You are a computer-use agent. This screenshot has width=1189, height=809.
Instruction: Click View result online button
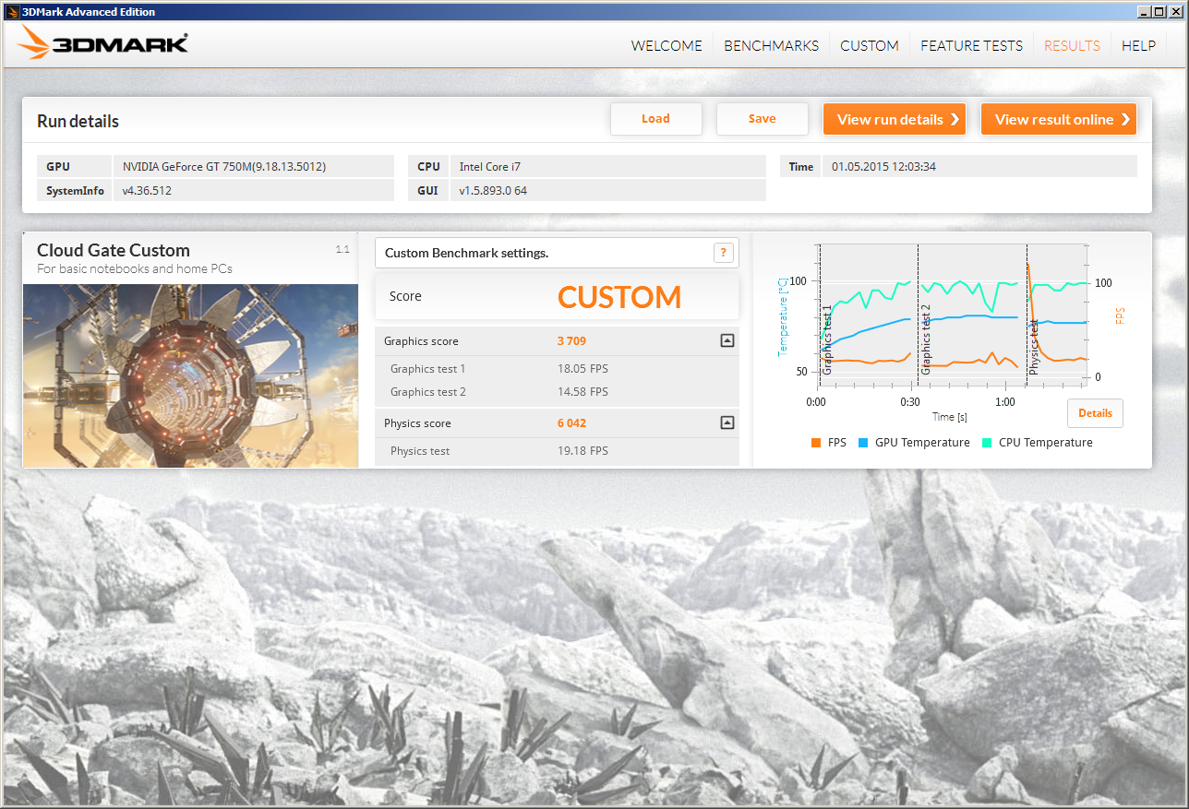(x=1058, y=119)
